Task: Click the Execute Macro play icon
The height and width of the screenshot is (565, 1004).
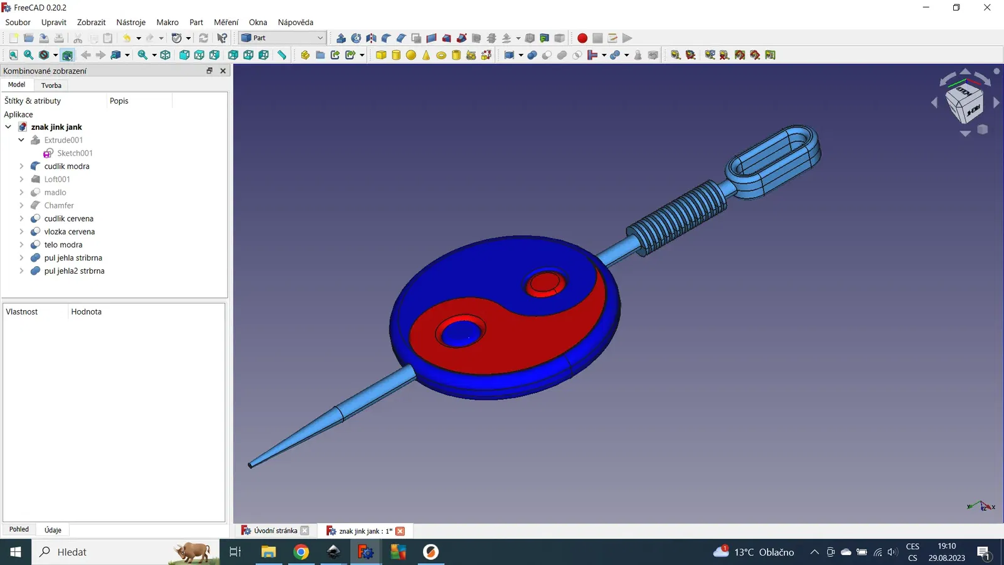Action: pyautogui.click(x=627, y=38)
